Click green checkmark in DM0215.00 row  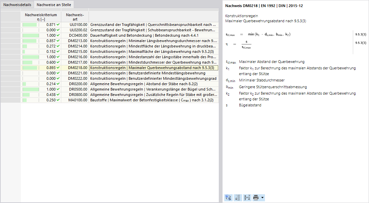pos(58,52)
